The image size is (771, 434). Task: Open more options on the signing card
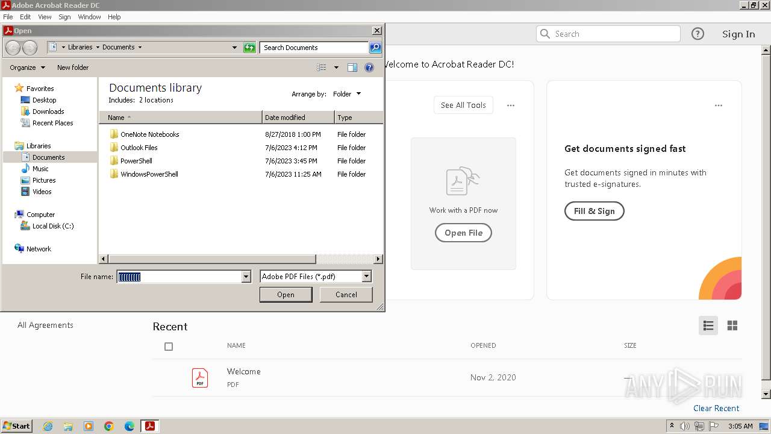click(719, 105)
